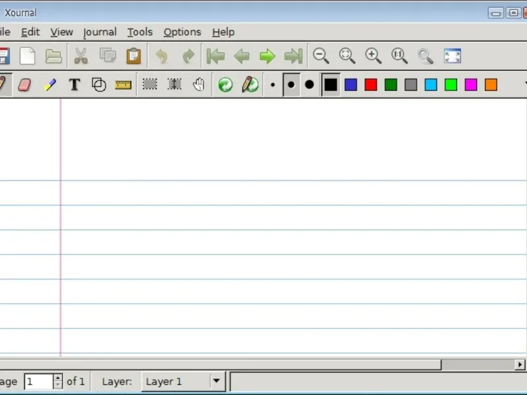Pick the light blue color swatch
527x395 pixels.
click(431, 85)
